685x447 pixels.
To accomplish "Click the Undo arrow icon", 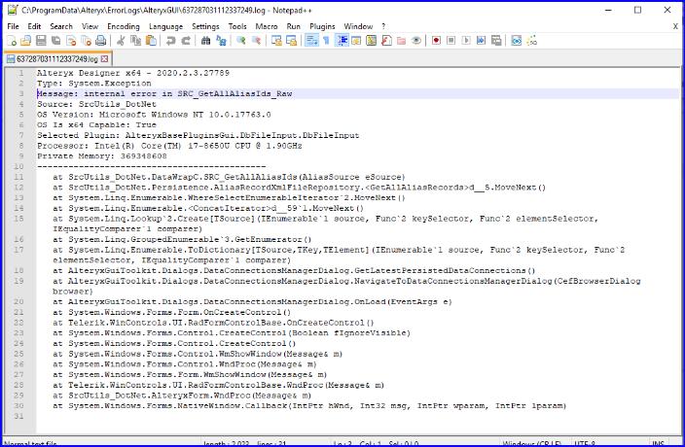I will (171, 41).
